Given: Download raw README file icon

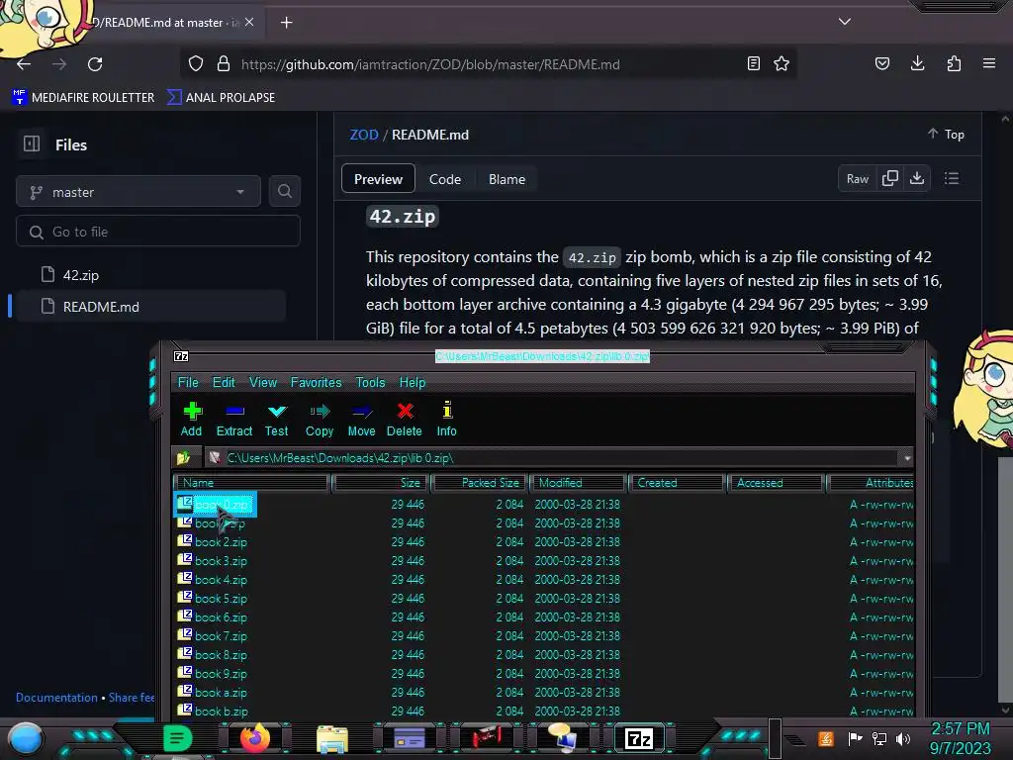Looking at the screenshot, I should coord(917,178).
